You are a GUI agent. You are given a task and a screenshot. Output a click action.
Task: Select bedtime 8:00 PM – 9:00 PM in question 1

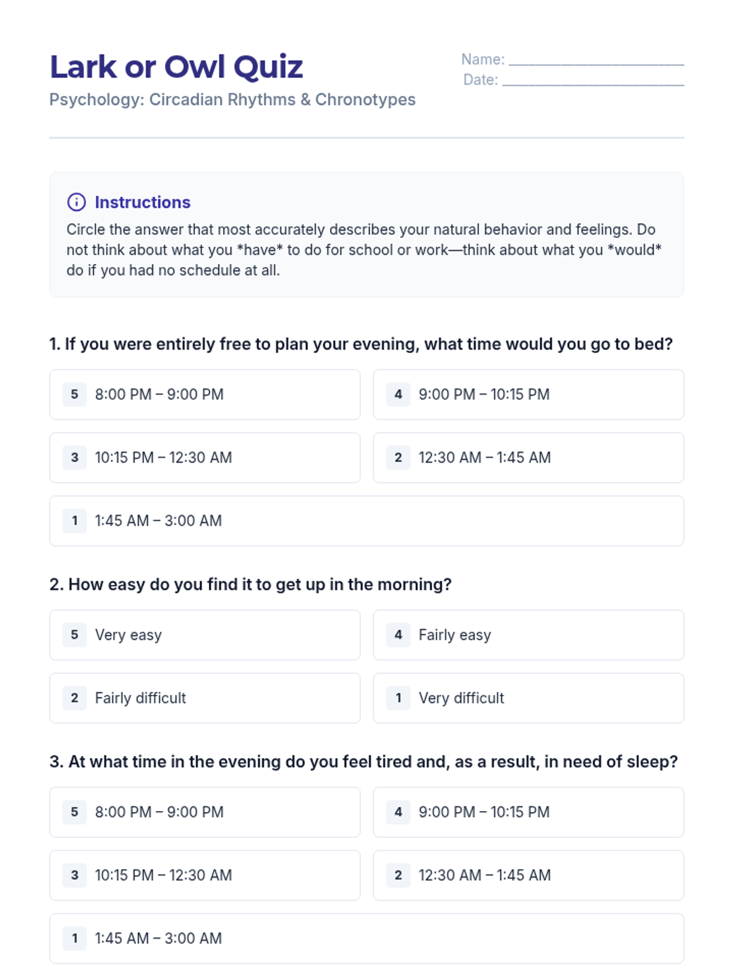point(205,394)
